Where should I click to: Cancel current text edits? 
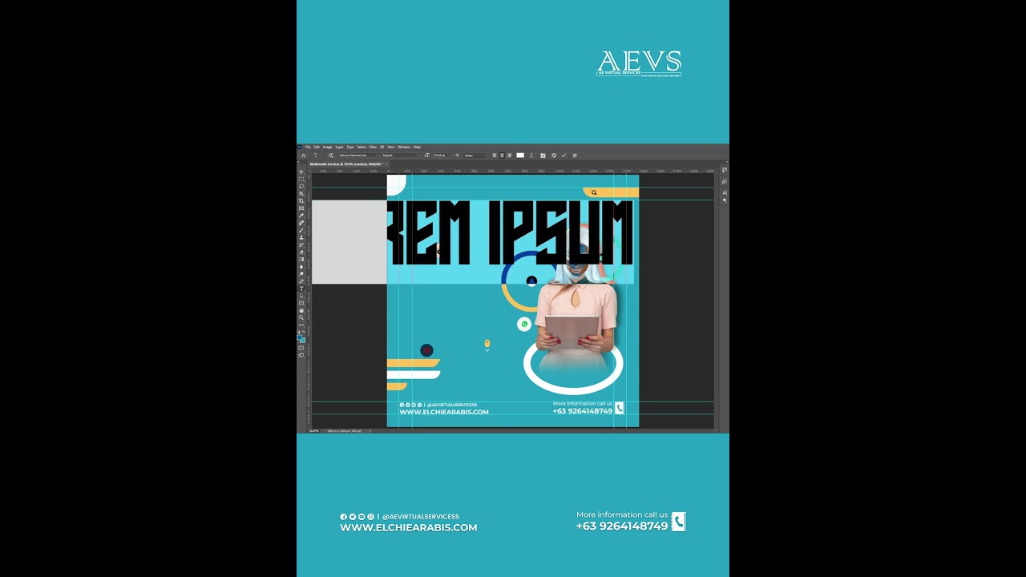(554, 155)
